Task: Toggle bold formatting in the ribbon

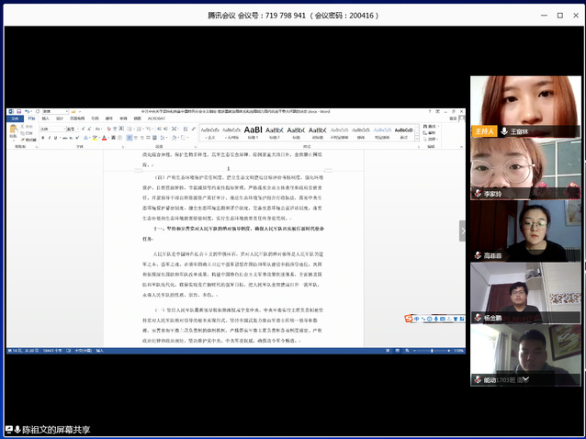Action: (x=43, y=136)
